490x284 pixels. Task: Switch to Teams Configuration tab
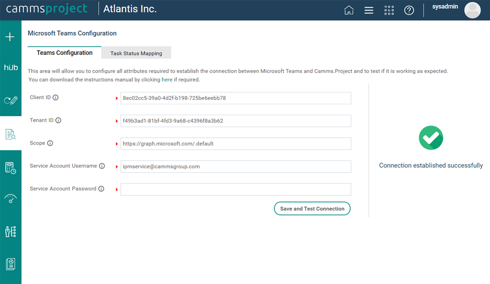(x=65, y=53)
